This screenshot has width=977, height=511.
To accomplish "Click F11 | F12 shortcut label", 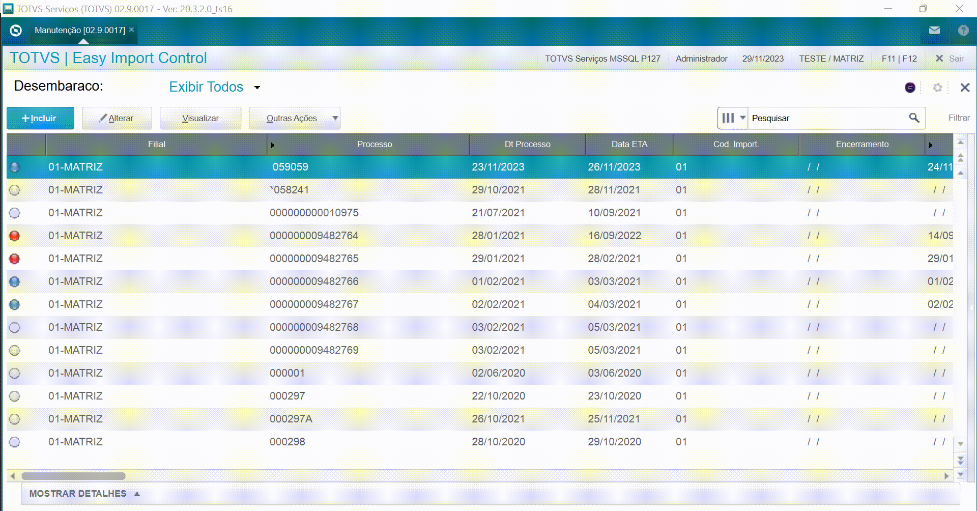I will pos(899,59).
